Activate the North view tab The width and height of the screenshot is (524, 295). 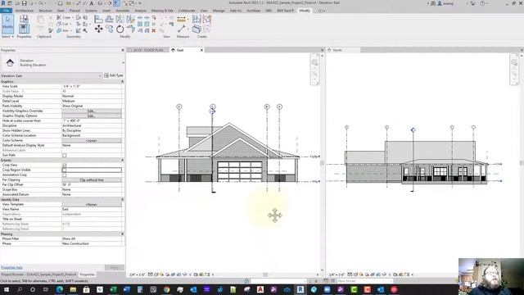343,50
